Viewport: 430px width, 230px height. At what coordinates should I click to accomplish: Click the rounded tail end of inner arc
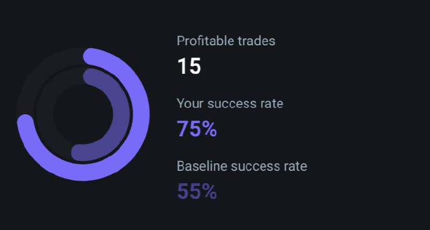tap(80, 152)
